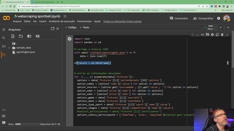Click the Colab logo

[7, 18]
